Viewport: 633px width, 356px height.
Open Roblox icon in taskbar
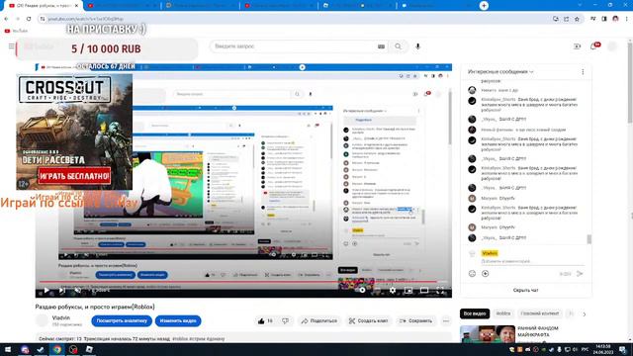89,349
